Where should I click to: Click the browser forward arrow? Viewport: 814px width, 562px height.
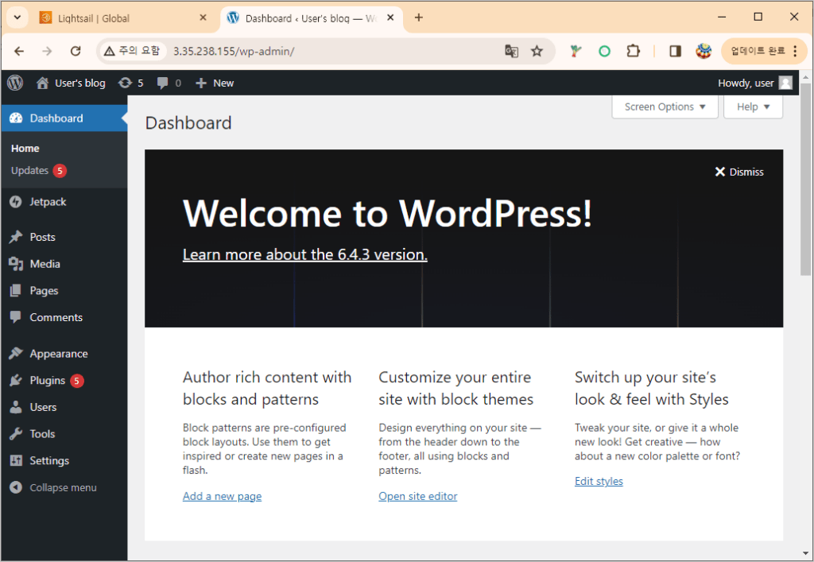[47, 51]
